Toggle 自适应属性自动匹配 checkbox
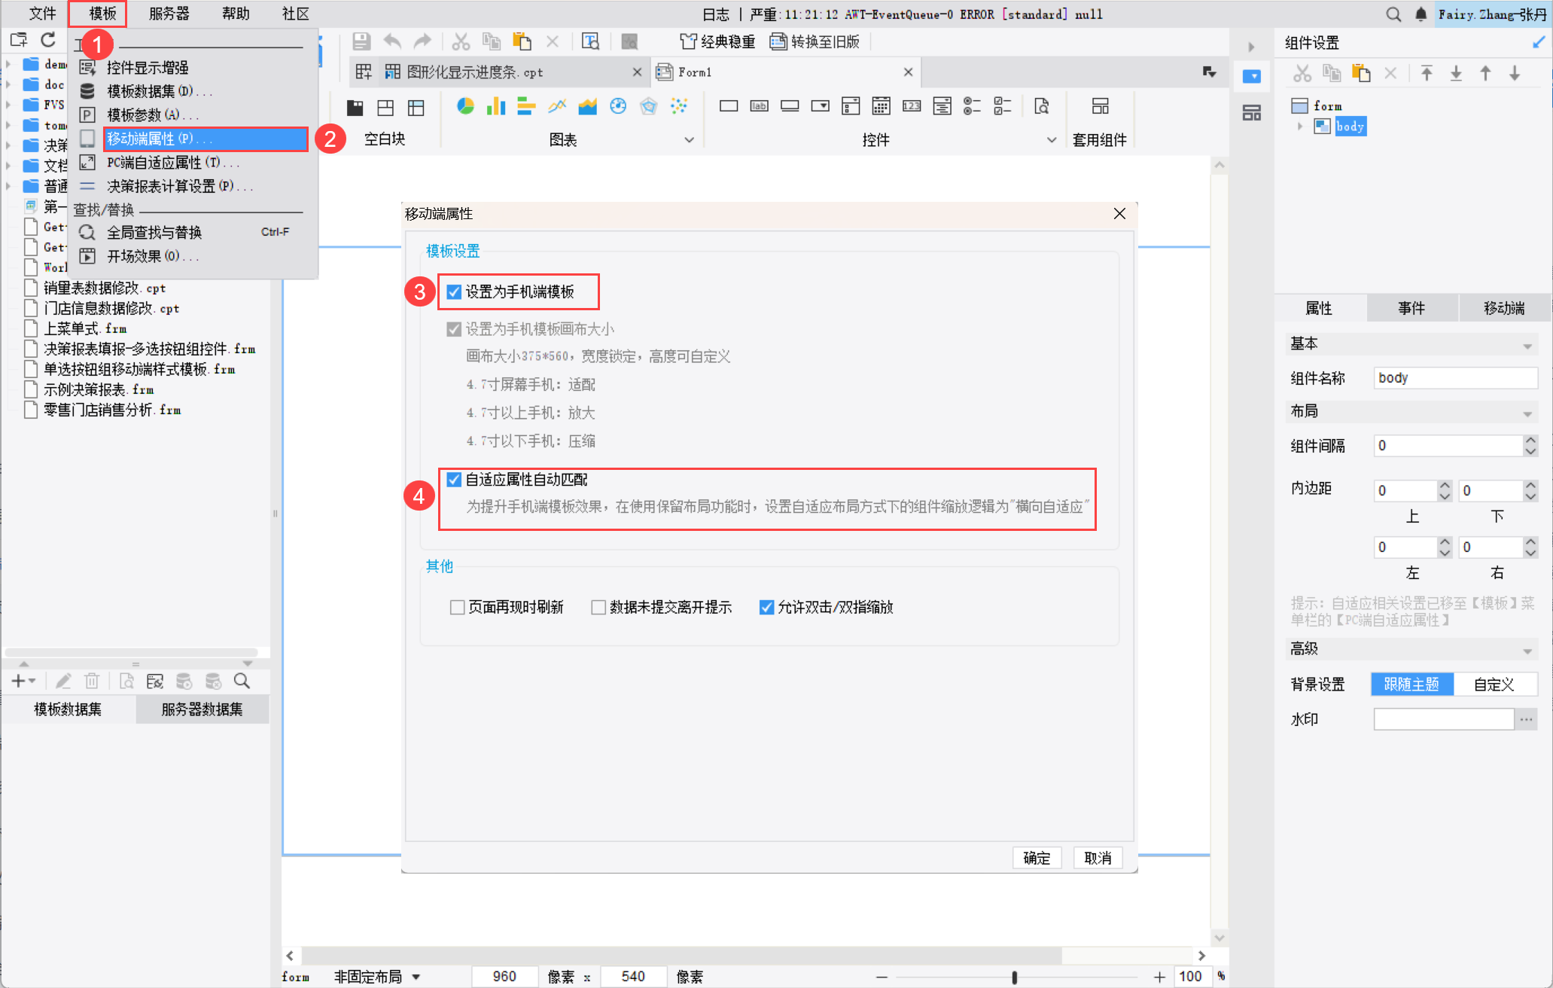 coord(454,480)
